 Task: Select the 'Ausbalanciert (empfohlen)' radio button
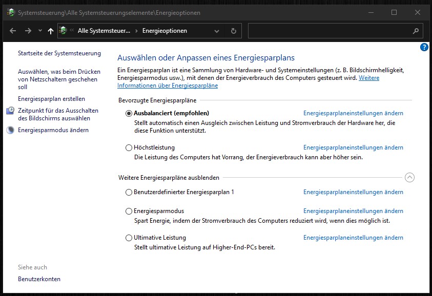click(x=129, y=114)
